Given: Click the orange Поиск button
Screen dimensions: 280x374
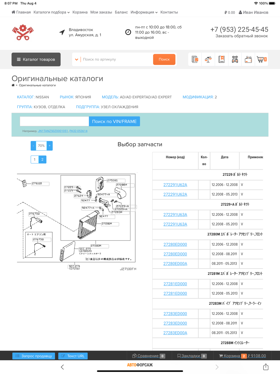Looking at the screenshot, I should (164, 59).
